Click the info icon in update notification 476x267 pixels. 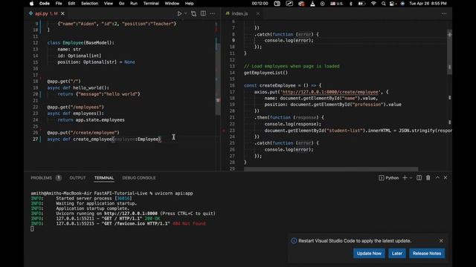(x=294, y=240)
